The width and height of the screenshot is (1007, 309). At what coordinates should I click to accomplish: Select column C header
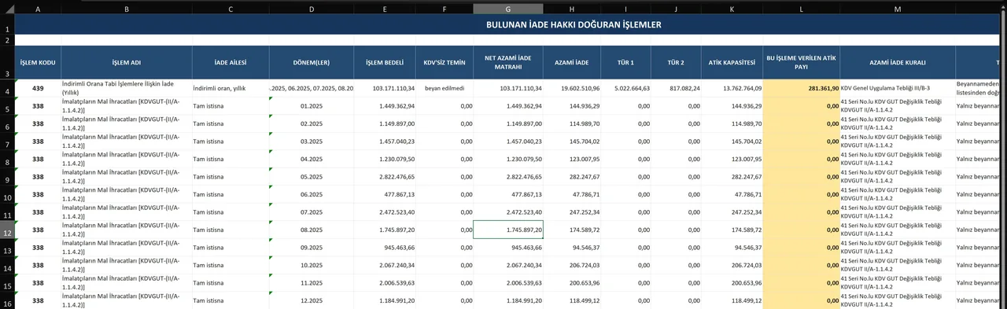(230, 9)
